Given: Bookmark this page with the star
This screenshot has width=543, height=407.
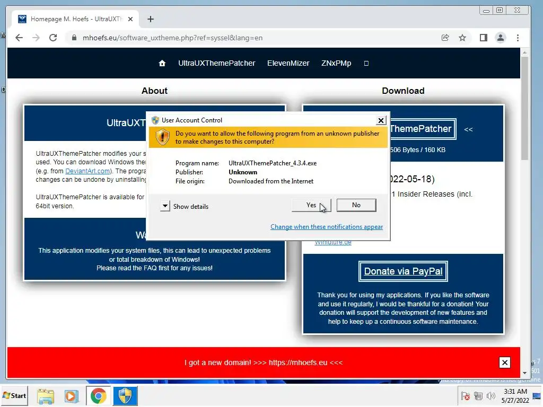Looking at the screenshot, I should (462, 38).
